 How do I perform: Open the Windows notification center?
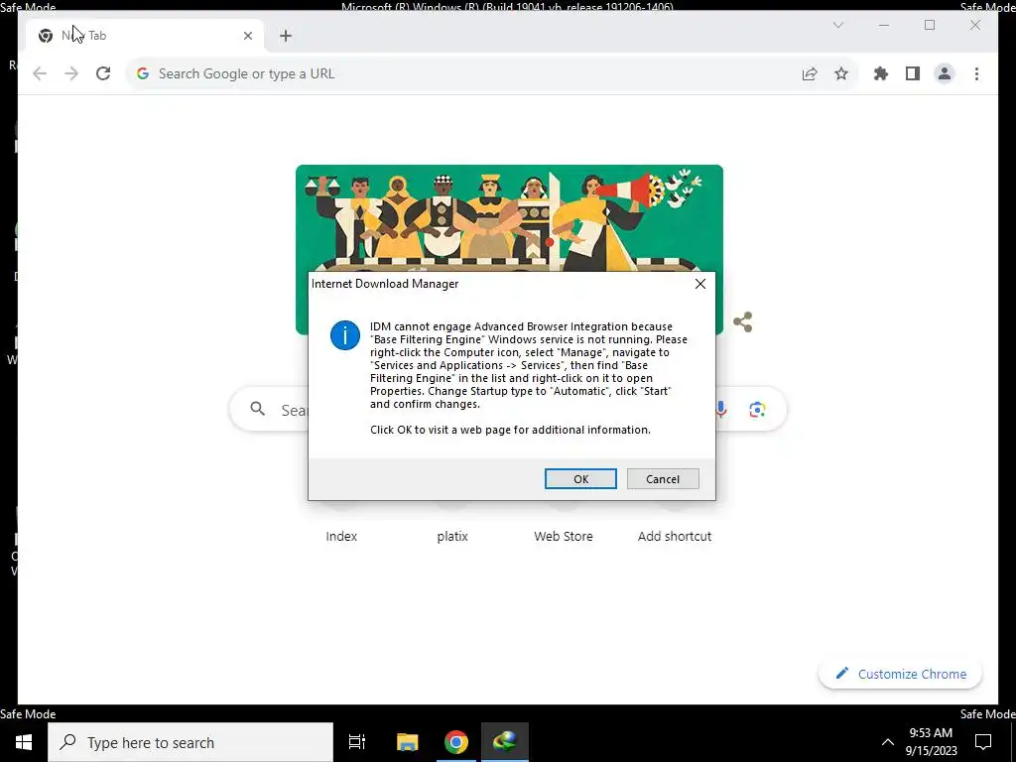(983, 742)
